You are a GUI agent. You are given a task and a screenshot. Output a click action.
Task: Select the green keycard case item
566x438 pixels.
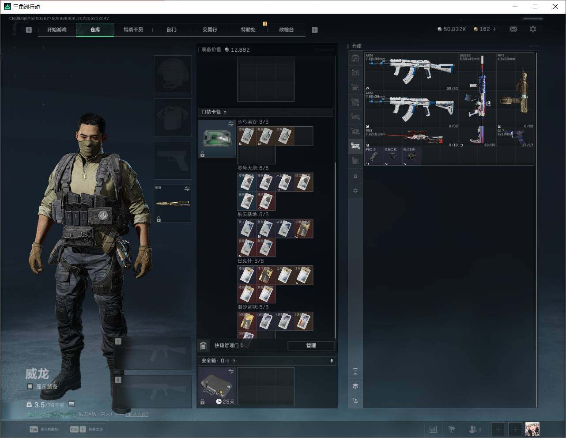click(x=217, y=138)
